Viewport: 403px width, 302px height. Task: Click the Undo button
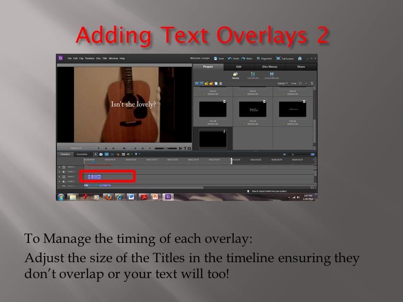pos(233,59)
